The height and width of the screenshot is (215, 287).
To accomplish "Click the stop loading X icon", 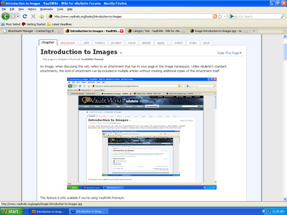I will 33,16.
